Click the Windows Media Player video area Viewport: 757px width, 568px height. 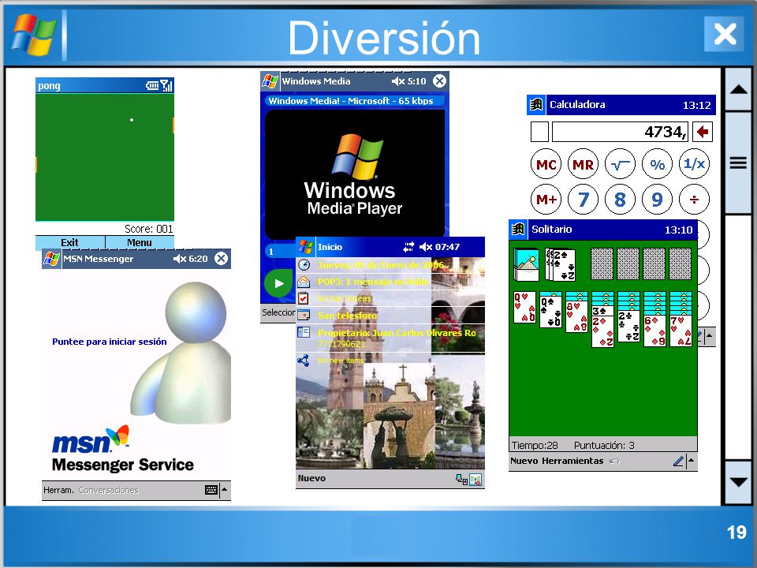[x=355, y=174]
